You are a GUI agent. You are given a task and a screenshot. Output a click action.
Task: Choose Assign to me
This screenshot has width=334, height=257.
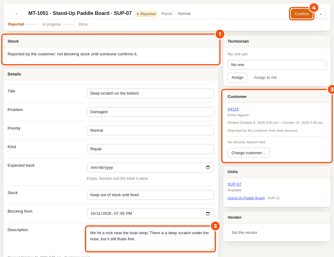(x=265, y=78)
